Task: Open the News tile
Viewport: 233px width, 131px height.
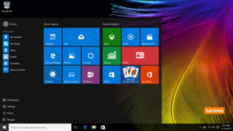Action: [140, 56]
